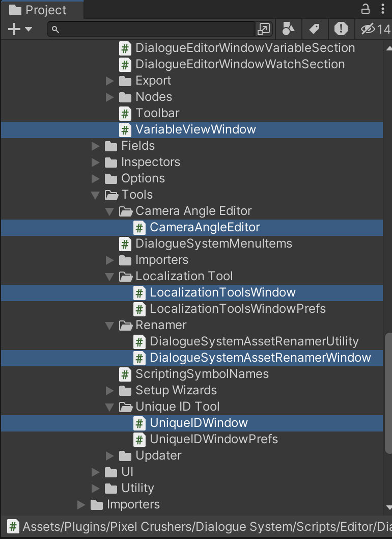The height and width of the screenshot is (539, 392).
Task: Click the Toolbar script icon
Action: (125, 114)
